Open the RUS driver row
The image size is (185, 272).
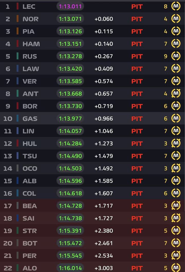point(92,56)
